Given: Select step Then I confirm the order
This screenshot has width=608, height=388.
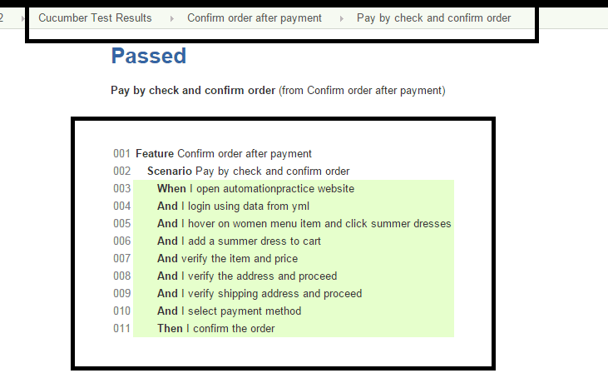Looking at the screenshot, I should [x=215, y=328].
